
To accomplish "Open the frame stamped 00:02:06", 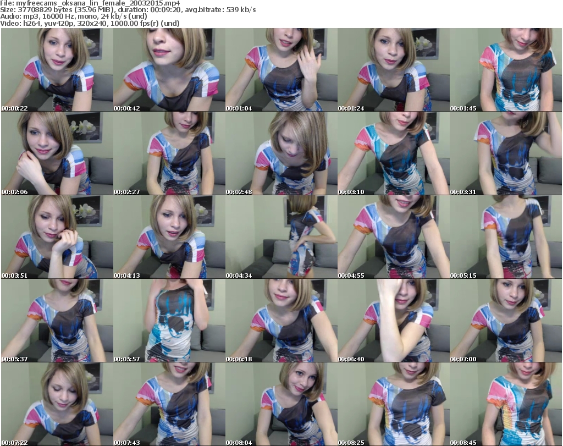I will (57, 153).
